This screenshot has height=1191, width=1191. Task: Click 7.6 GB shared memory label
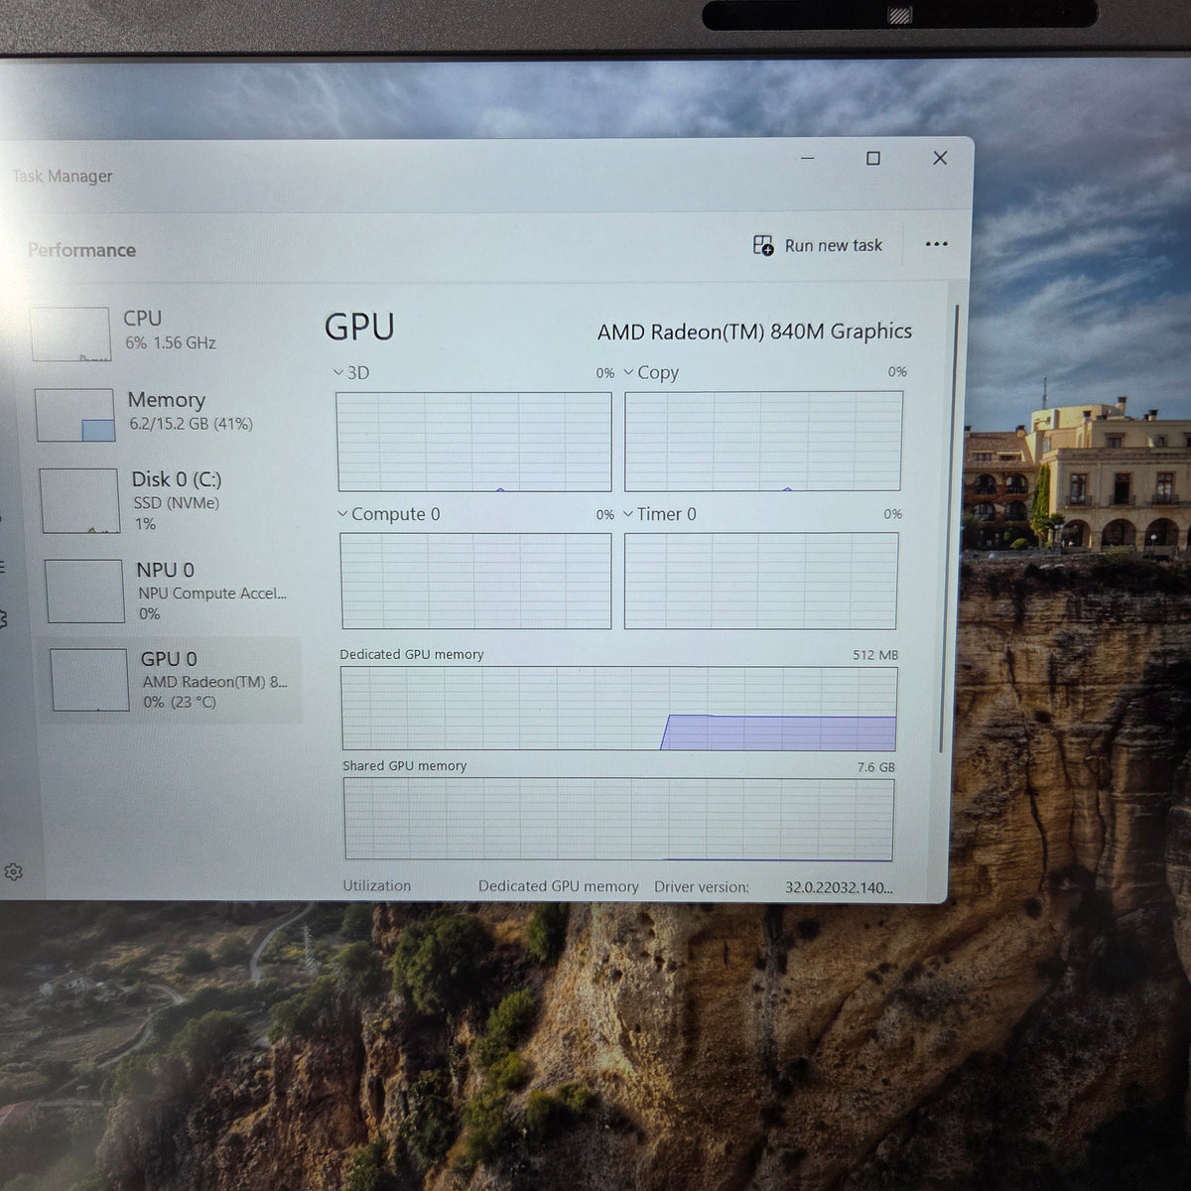click(x=875, y=767)
